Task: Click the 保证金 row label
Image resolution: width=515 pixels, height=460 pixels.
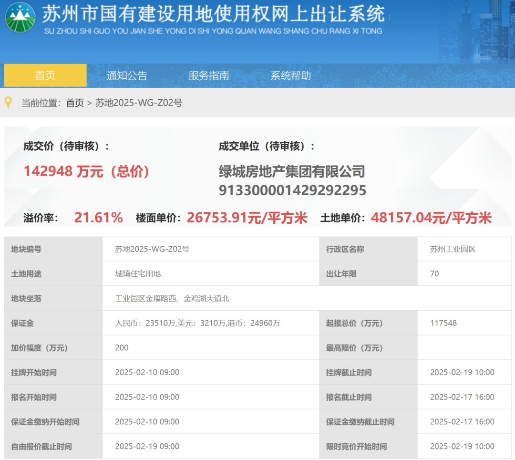Action: tap(22, 323)
